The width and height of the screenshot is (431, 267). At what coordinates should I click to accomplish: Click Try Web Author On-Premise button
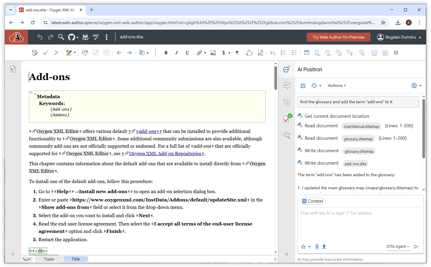pos(338,37)
